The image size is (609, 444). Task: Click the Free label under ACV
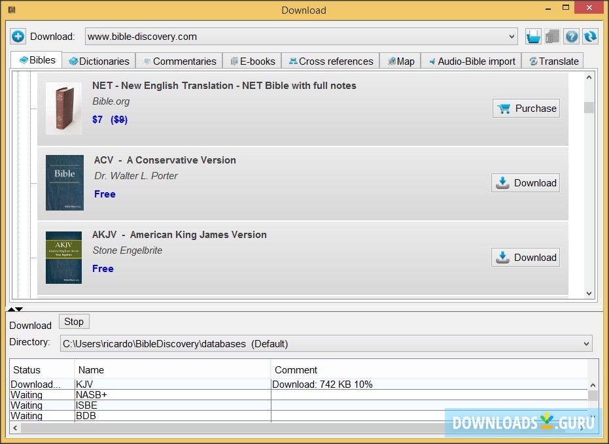pyautogui.click(x=105, y=194)
